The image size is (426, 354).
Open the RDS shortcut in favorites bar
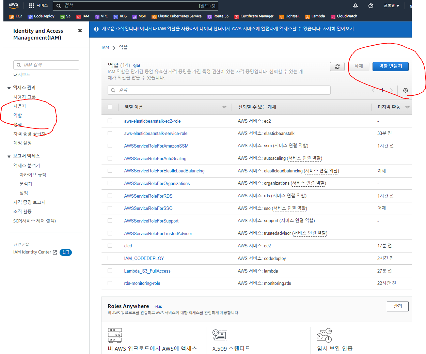120,16
